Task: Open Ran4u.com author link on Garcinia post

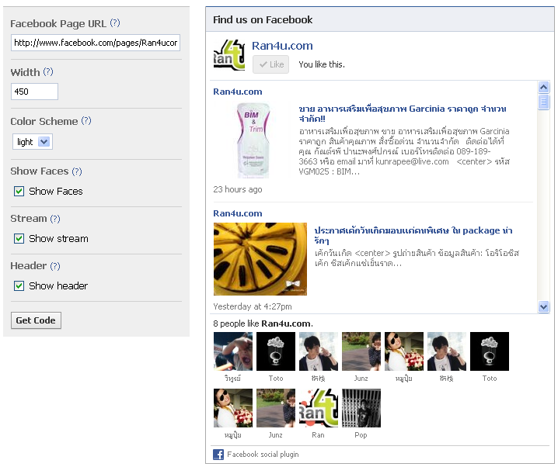Action: coord(238,92)
